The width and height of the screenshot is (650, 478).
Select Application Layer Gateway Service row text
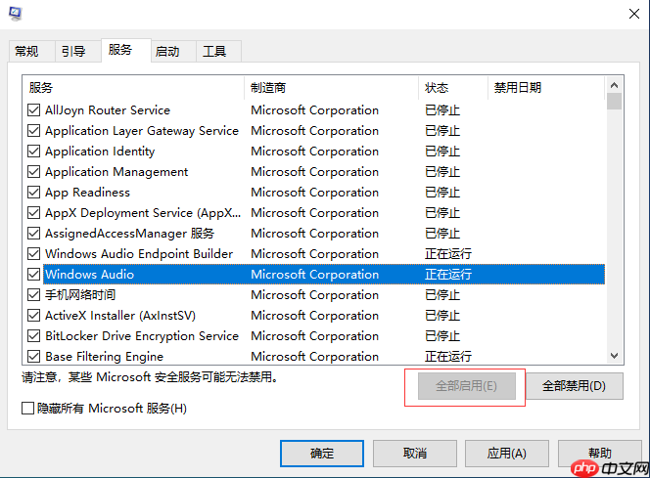[142, 131]
